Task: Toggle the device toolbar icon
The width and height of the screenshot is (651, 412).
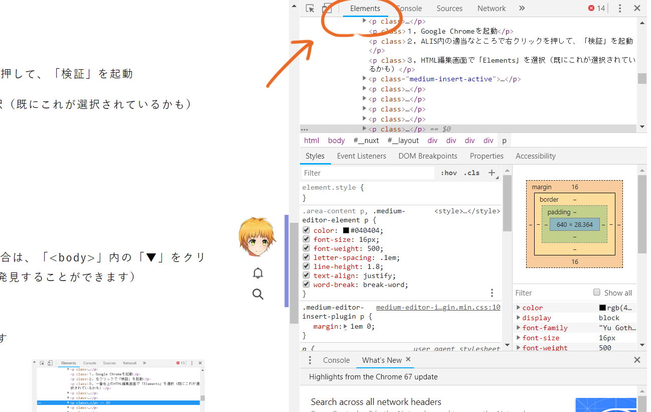Action: click(327, 9)
